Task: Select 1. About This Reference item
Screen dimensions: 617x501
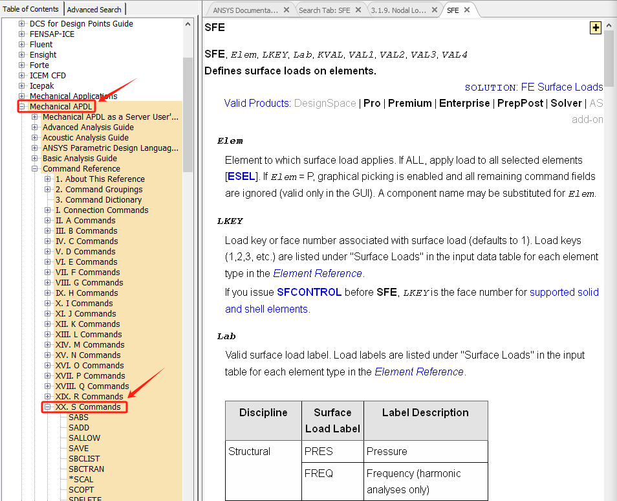Action: tap(100, 179)
